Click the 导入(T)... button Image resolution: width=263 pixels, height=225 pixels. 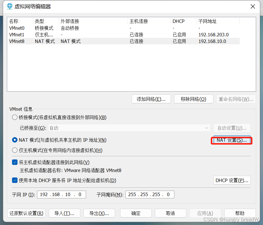65,213
